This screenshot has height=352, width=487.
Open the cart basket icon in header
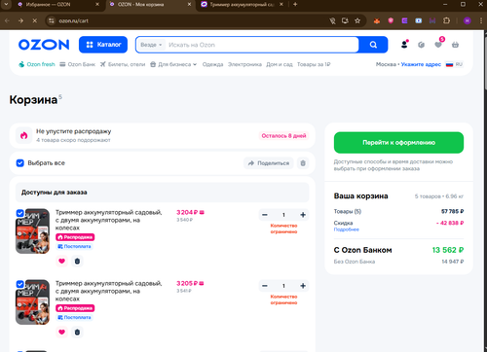[455, 45]
